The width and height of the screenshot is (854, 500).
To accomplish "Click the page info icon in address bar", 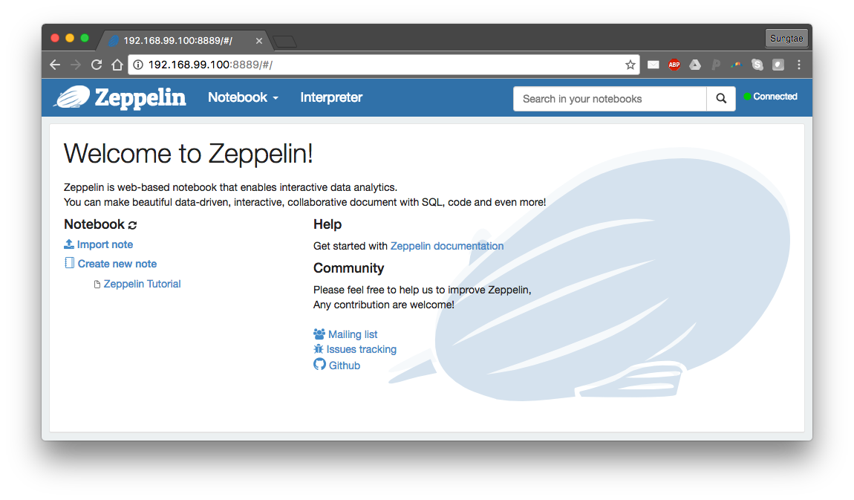I will (x=139, y=65).
